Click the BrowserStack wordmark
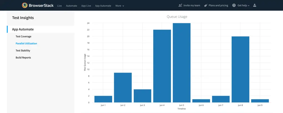Image resolution: width=283 pixels, height=113 pixels. [41, 6]
